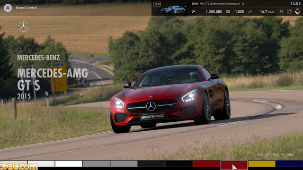
Task: Click the Brand Central museum icon
Action: (x=8, y=8)
